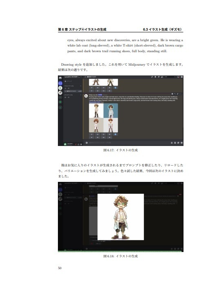Viewport: 199px width, 283px height.
Task: Click the notification bell in Figure 6.17 channel header
Action: [x=155, y=77]
